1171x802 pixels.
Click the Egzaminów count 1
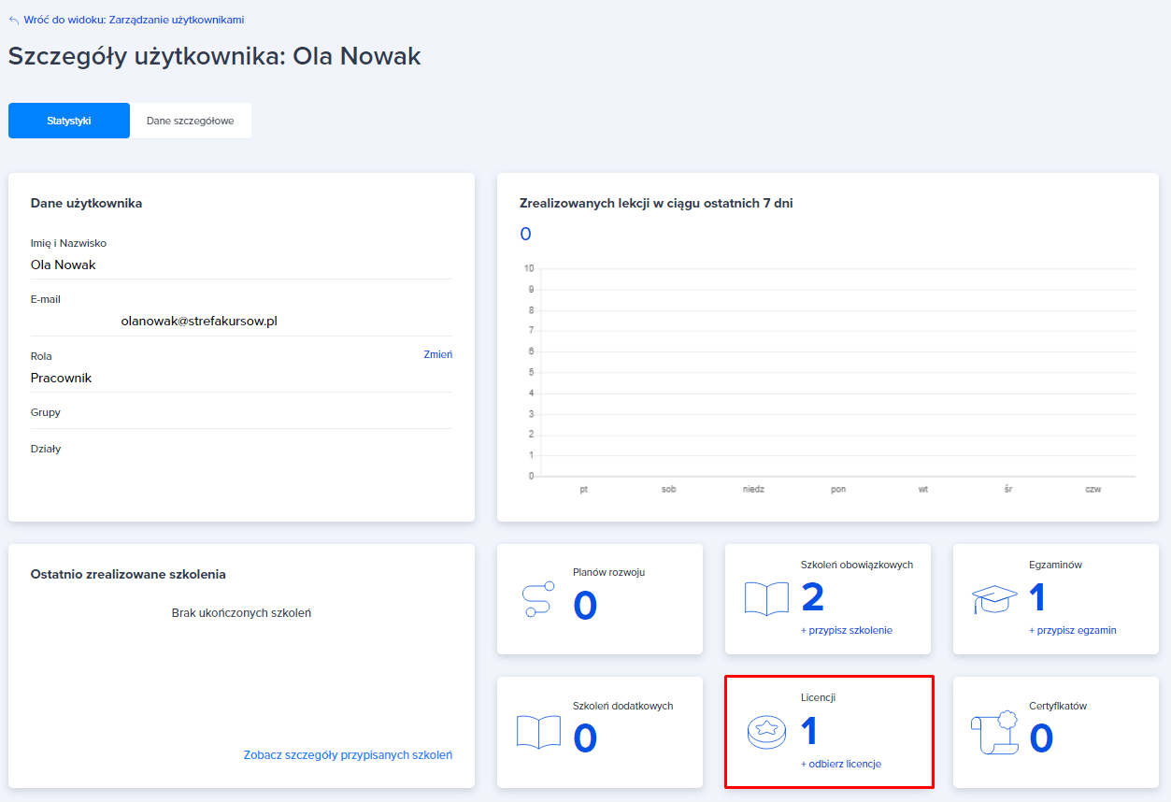(x=1037, y=597)
